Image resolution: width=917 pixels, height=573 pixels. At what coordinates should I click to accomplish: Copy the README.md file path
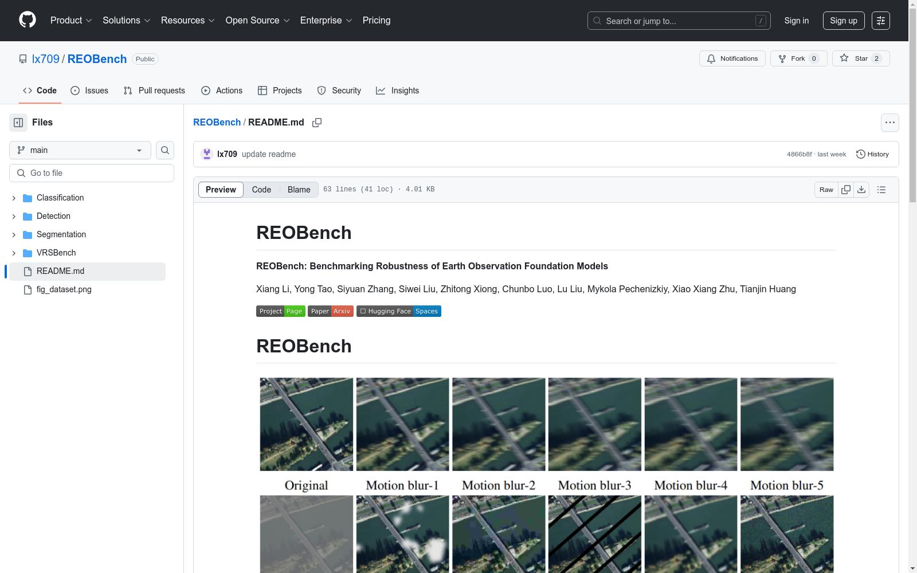click(x=317, y=123)
